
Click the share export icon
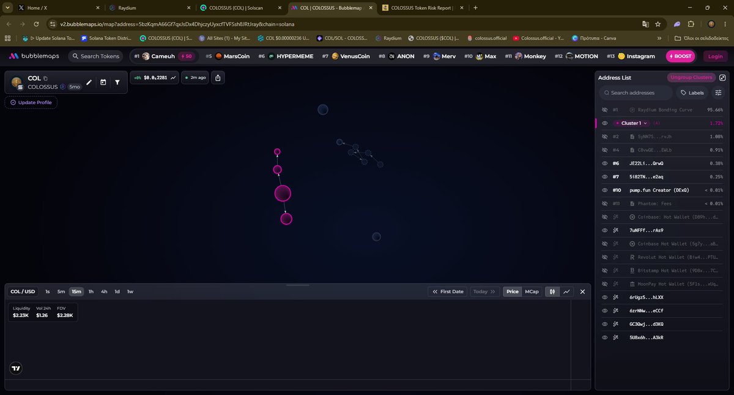[218, 78]
